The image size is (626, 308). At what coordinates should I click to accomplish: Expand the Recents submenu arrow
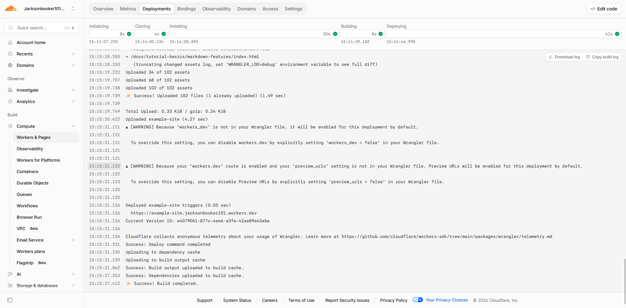(x=73, y=54)
